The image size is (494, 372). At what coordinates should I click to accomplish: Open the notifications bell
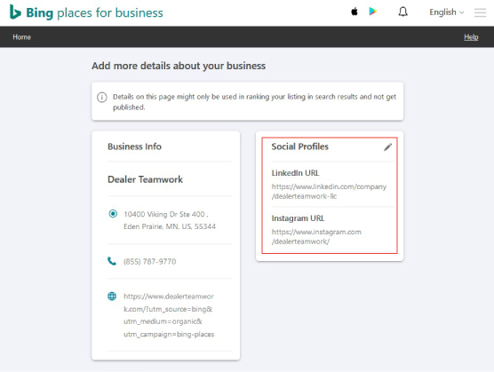point(403,12)
